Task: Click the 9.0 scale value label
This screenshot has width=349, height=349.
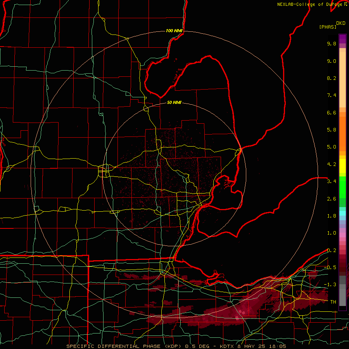Action: tap(332, 61)
